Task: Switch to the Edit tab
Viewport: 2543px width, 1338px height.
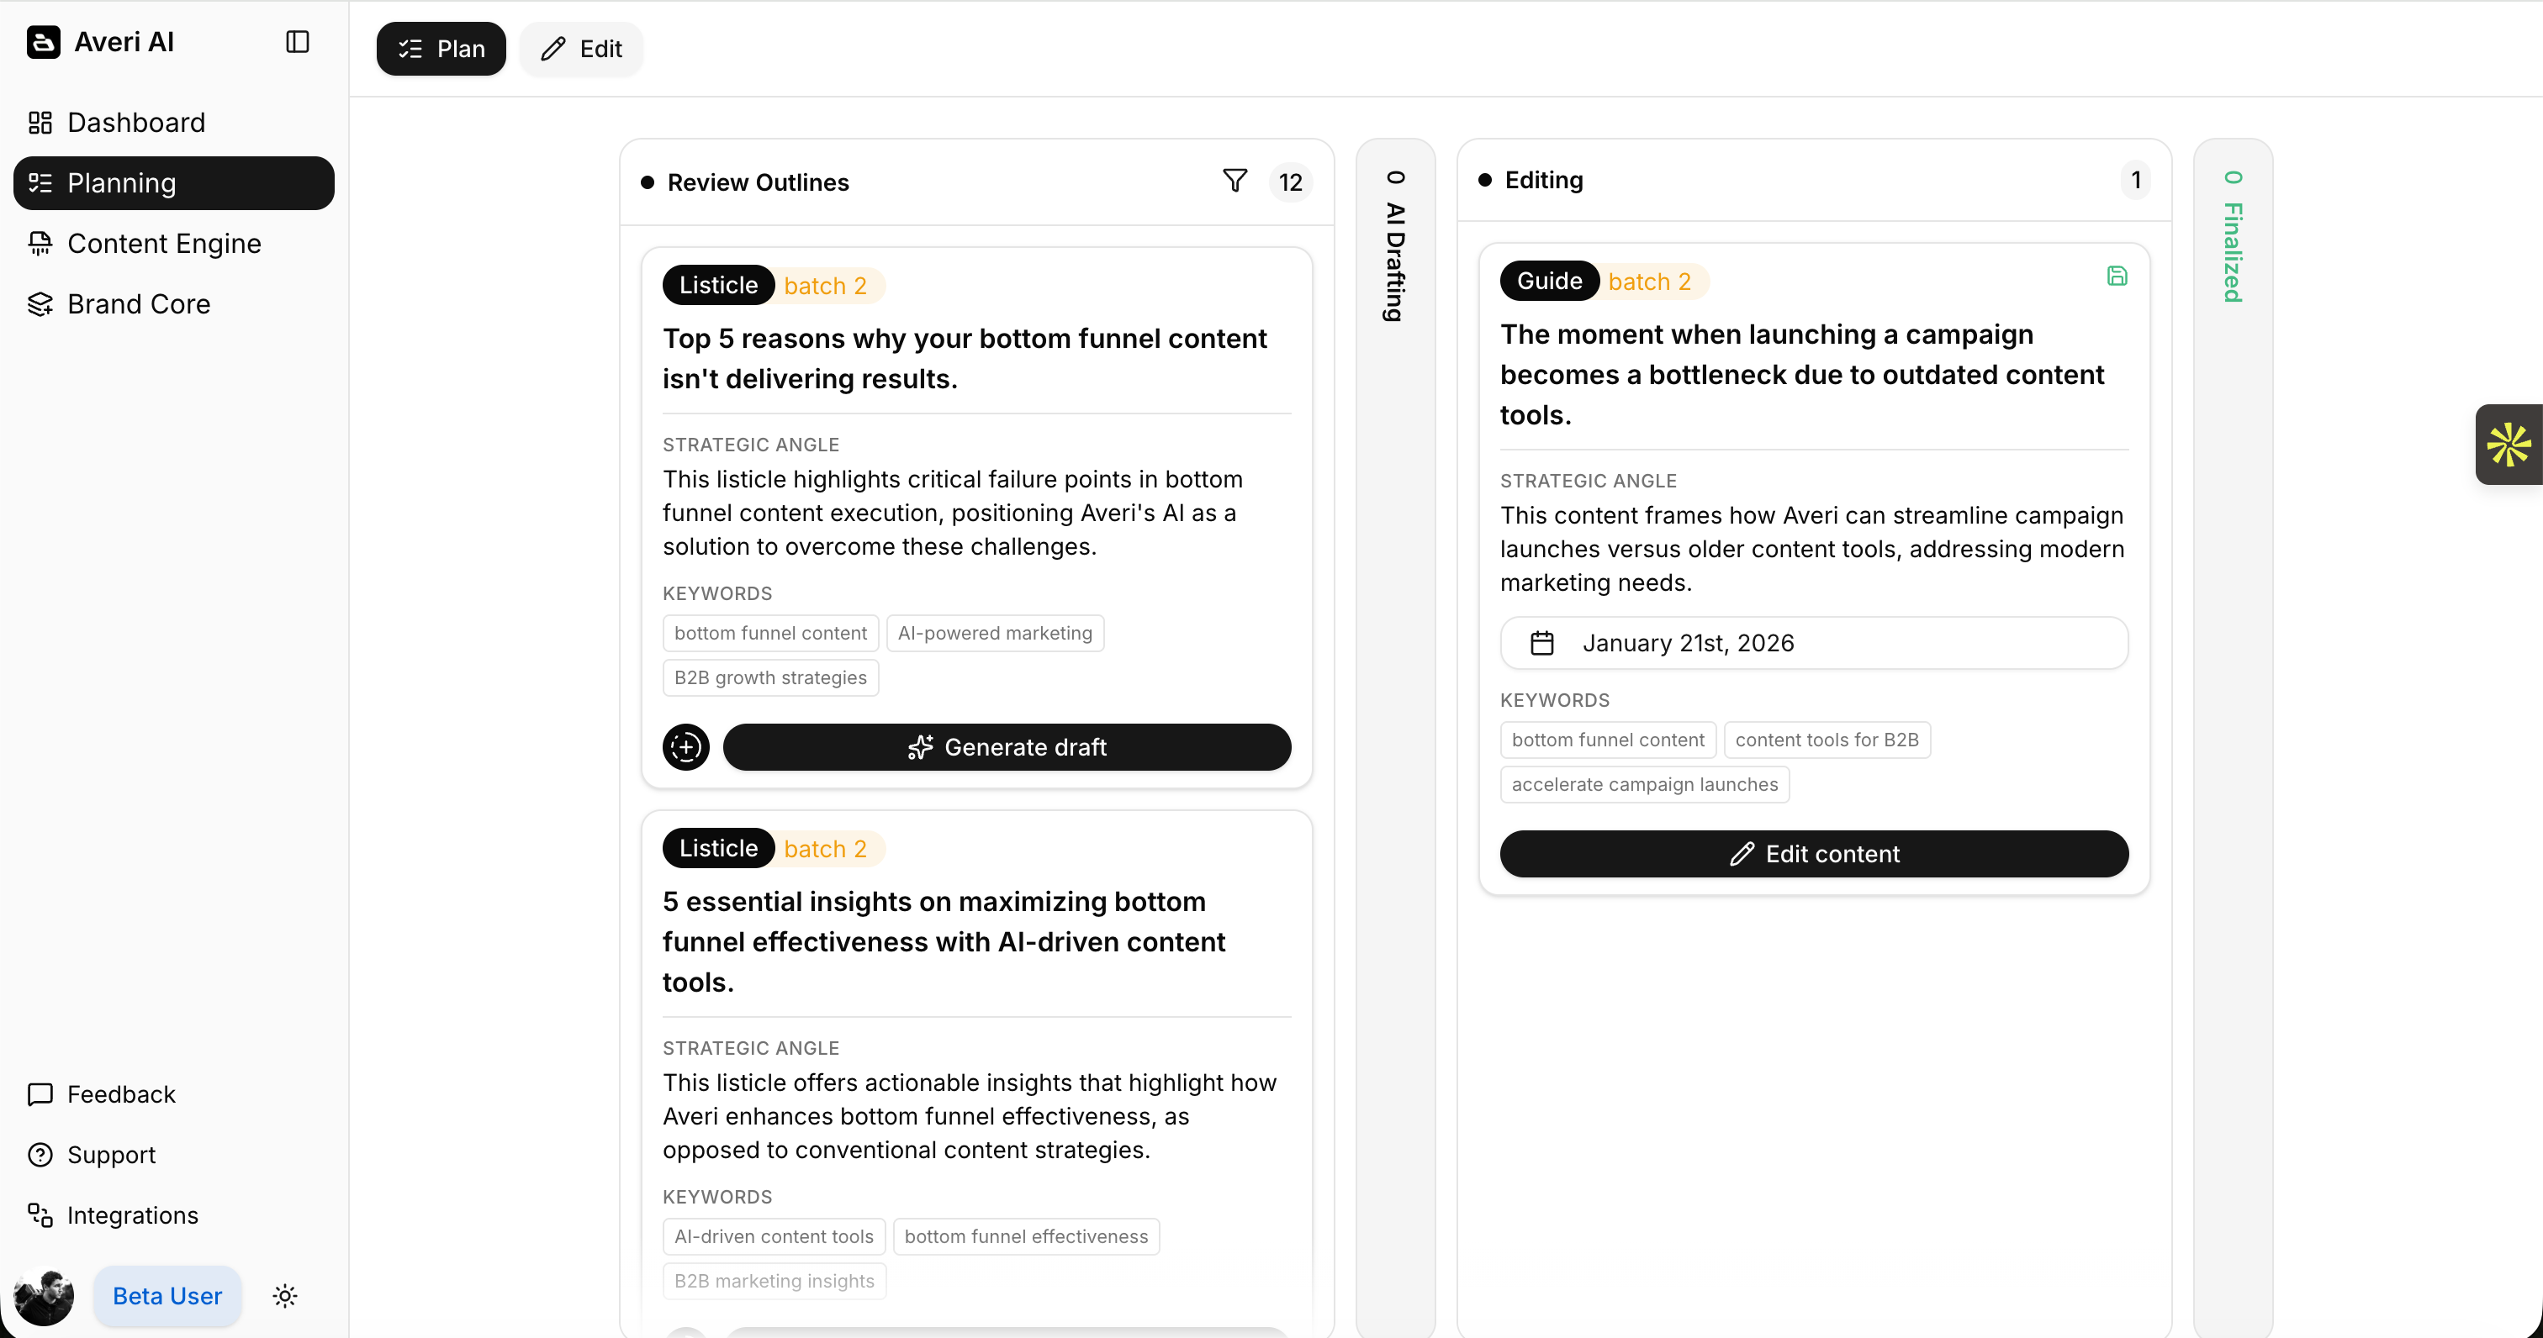Action: (581, 50)
